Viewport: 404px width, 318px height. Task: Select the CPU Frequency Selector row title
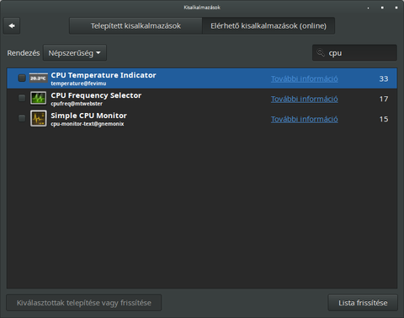click(96, 95)
